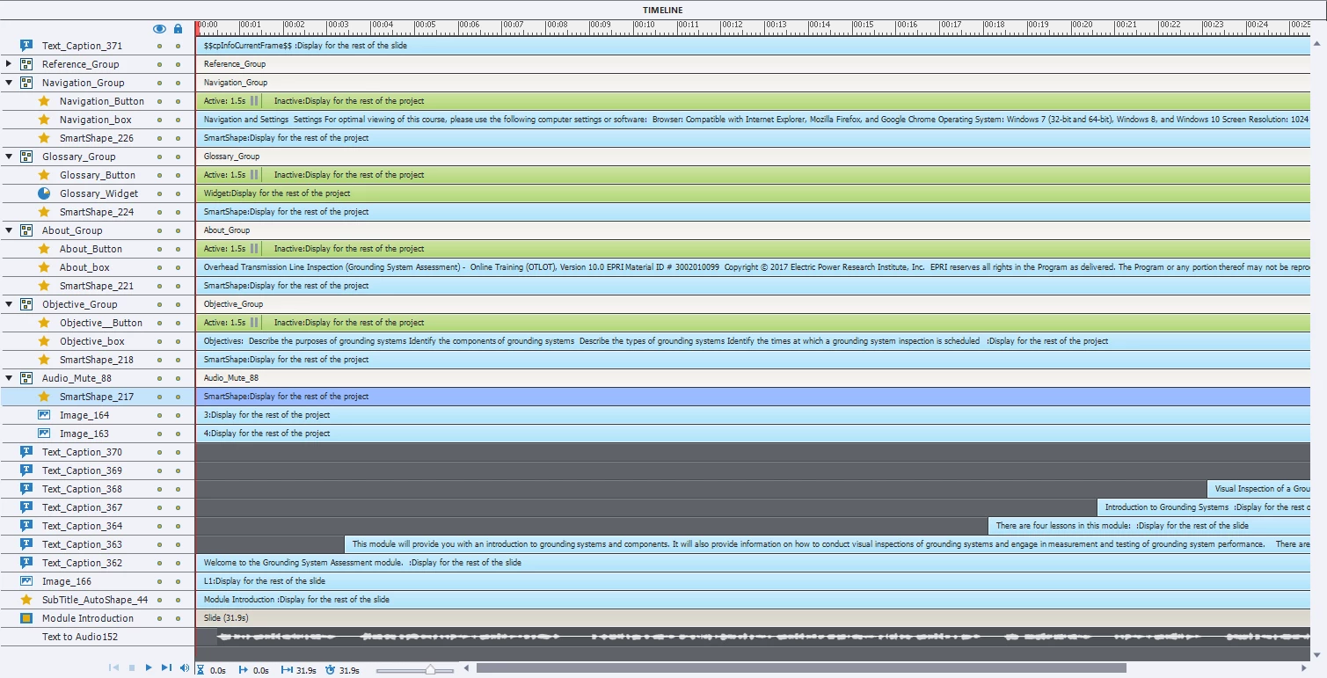Click the star icon of Objective_box
1327x678 pixels.
pos(44,340)
